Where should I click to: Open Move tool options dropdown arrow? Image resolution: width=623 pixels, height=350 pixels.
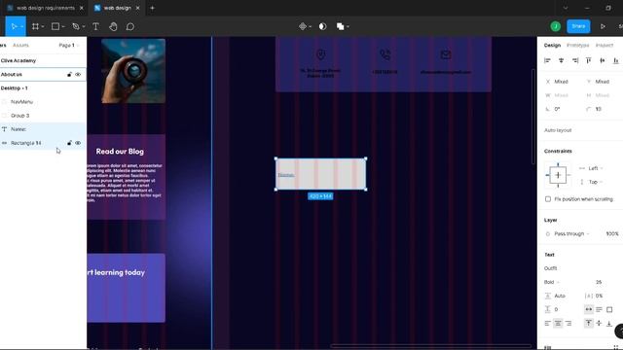click(x=21, y=26)
